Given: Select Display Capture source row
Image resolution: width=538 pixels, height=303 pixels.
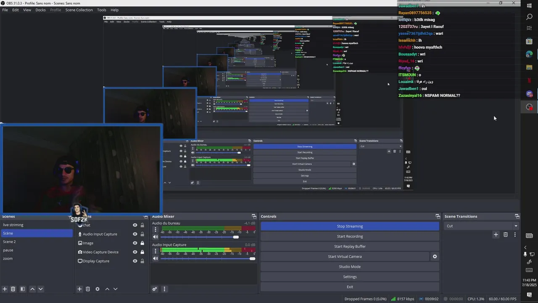Looking at the screenshot, I should [111, 261].
